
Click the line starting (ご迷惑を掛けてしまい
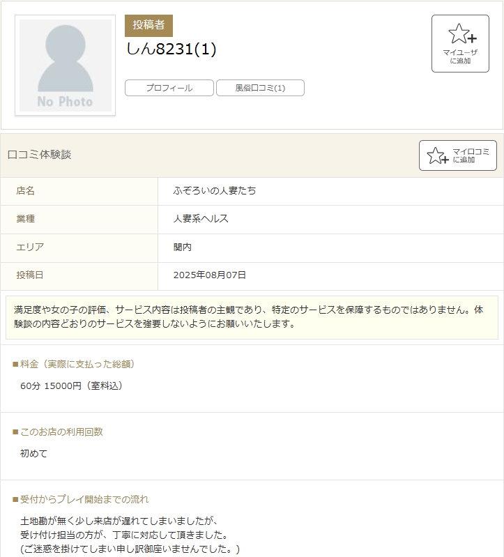(x=130, y=549)
